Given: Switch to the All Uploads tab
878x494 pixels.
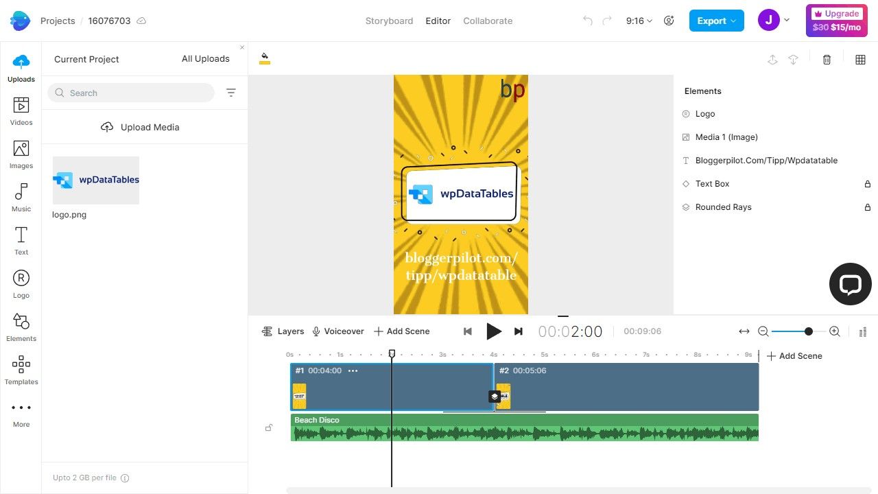Looking at the screenshot, I should 205,59.
